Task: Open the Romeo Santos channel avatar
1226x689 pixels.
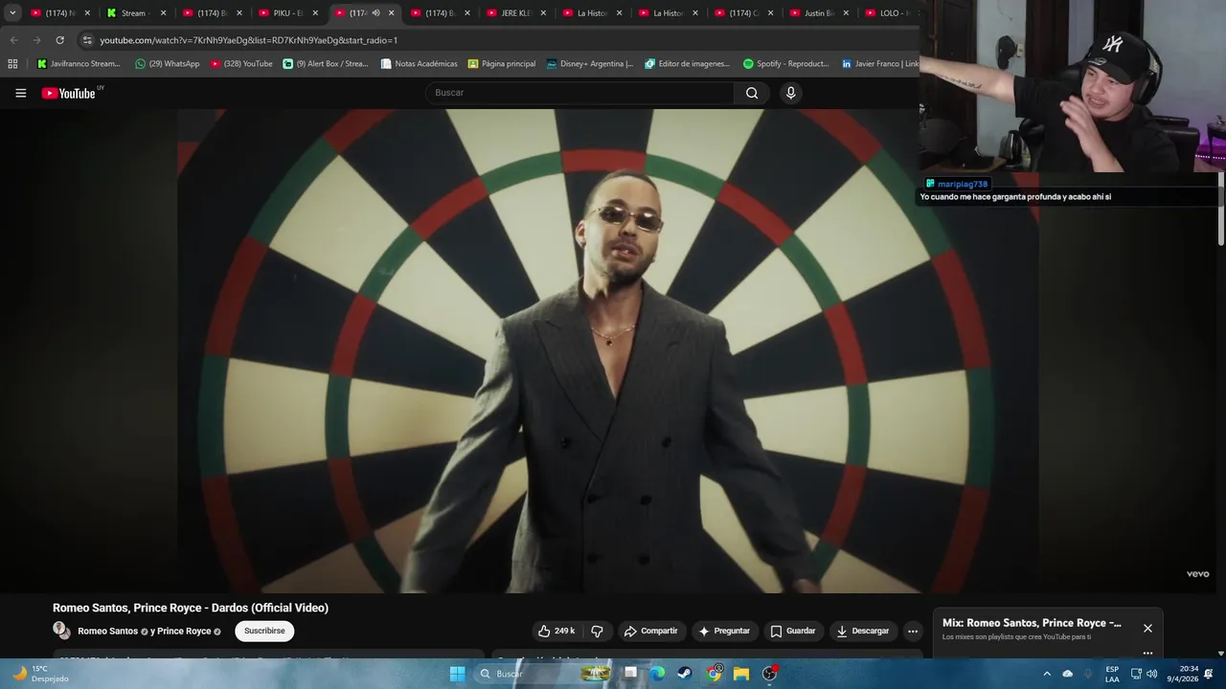Action: pos(61,630)
